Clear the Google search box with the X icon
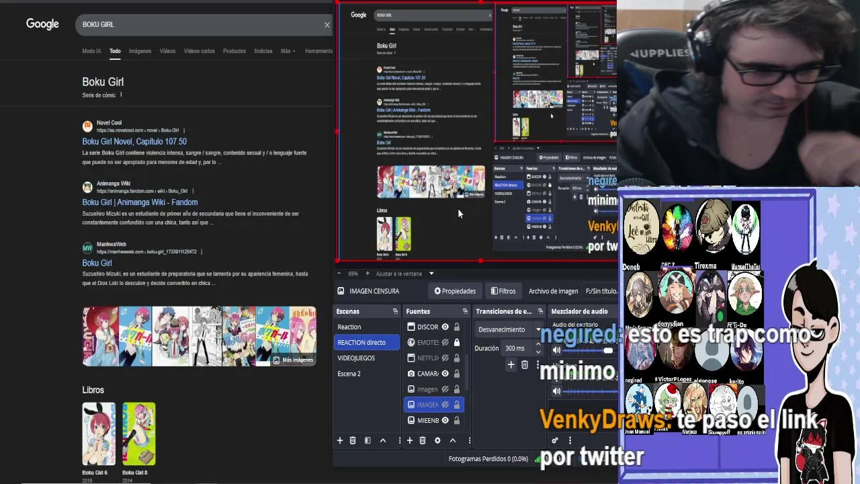 pos(327,25)
